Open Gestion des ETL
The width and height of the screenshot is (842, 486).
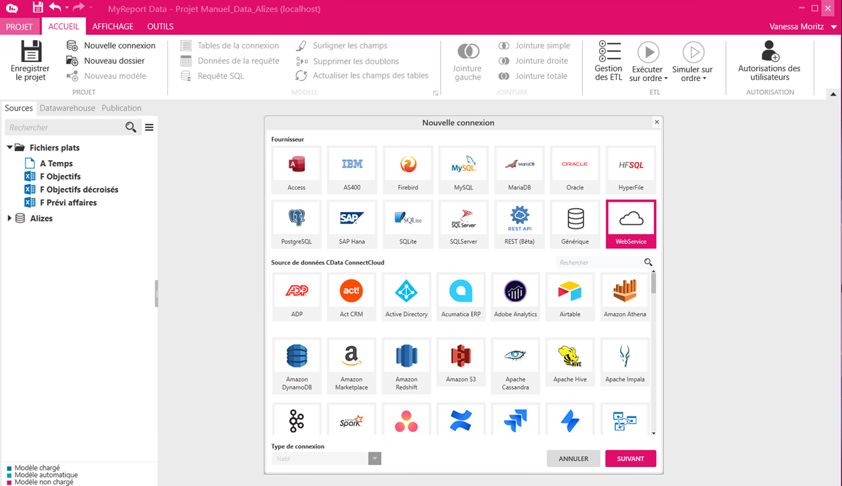609,61
